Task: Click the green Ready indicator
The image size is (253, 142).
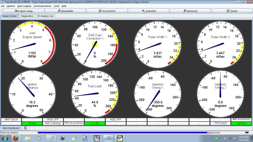Action: pos(32,123)
